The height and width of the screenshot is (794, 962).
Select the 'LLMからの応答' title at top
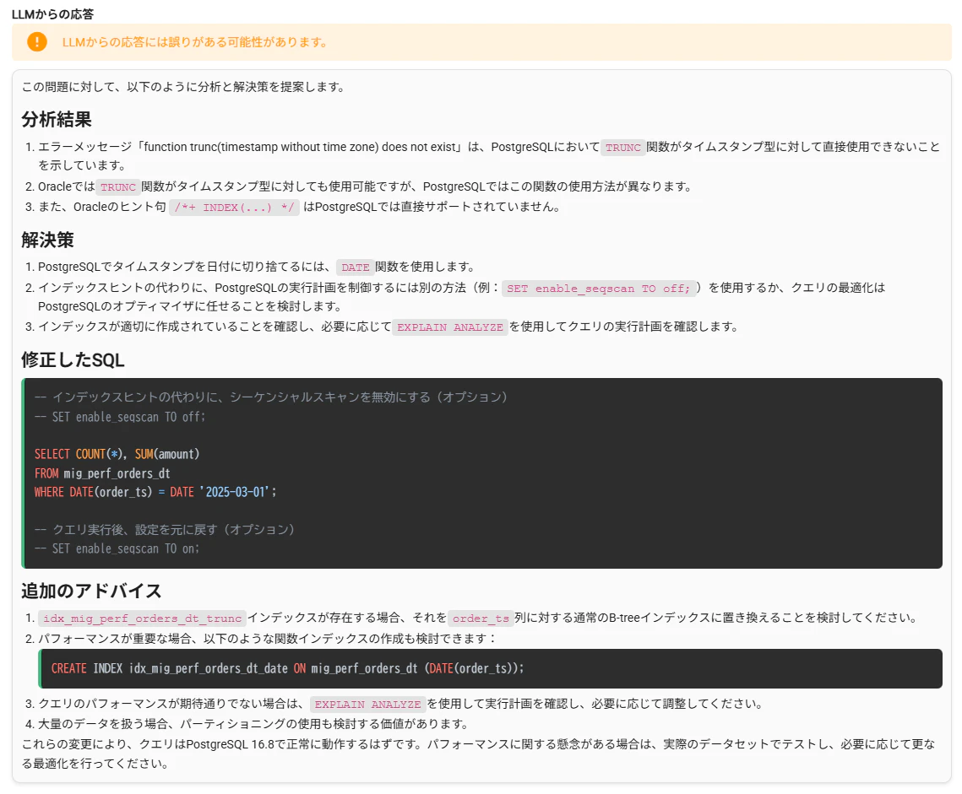(x=52, y=14)
